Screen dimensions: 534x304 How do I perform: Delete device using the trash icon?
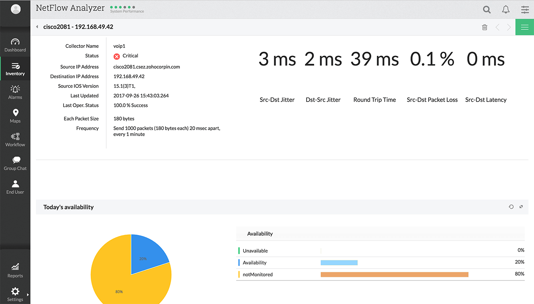click(x=484, y=27)
